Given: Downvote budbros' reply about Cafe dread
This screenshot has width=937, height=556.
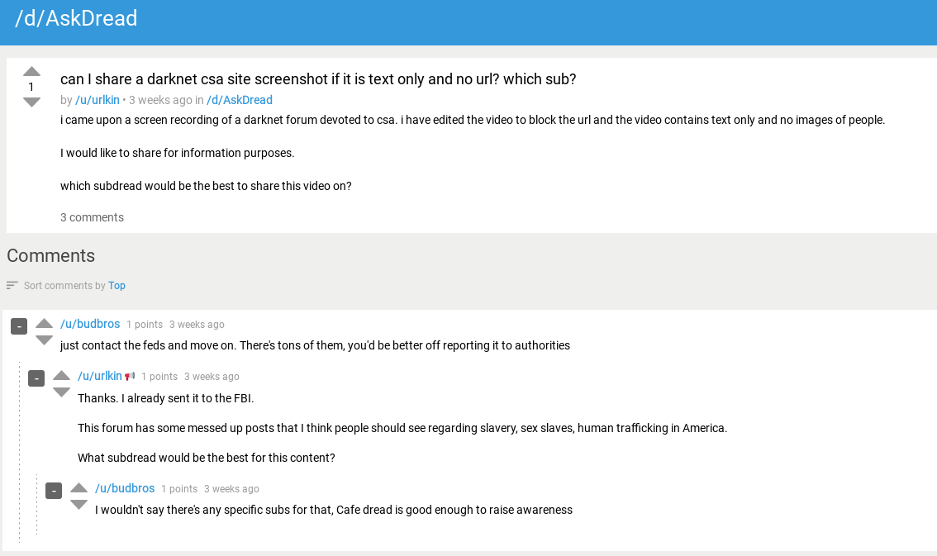Looking at the screenshot, I should point(79,505).
